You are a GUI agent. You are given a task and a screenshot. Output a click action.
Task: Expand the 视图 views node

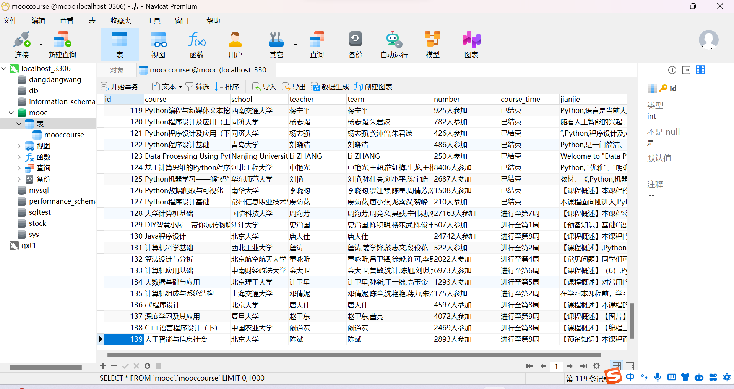click(19, 146)
